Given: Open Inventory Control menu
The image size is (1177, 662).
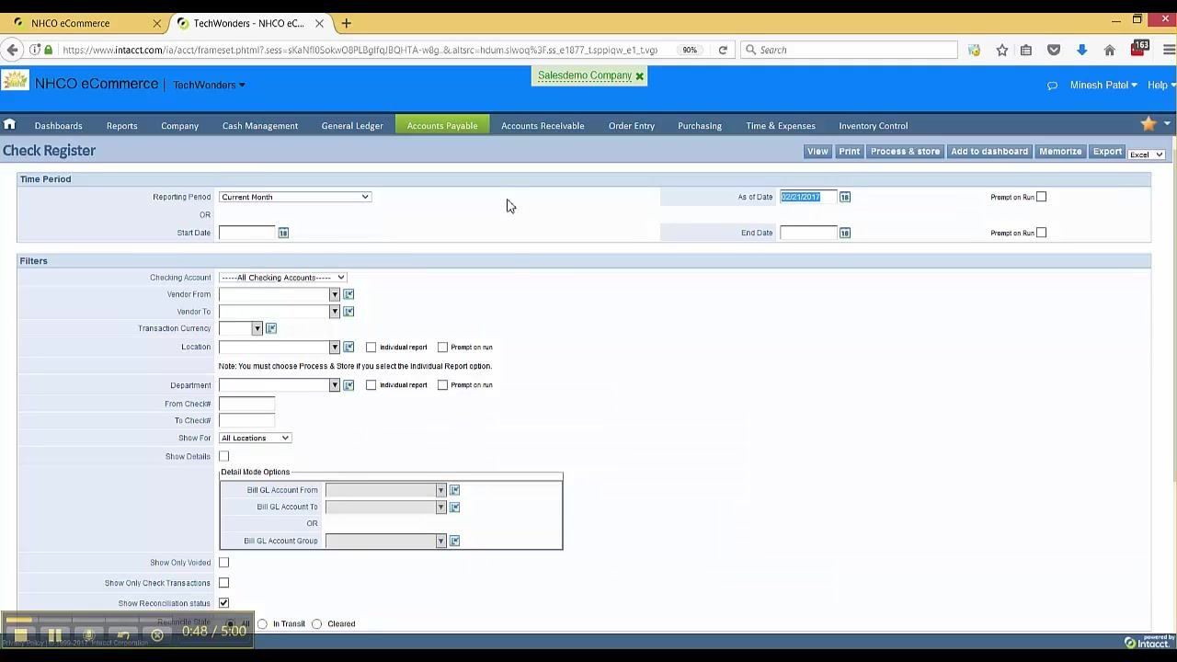Looking at the screenshot, I should coord(873,126).
